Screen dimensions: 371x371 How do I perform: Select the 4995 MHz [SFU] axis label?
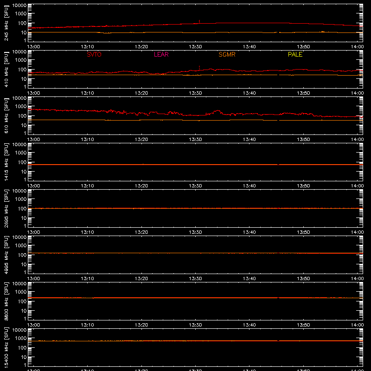[x=6, y=255]
